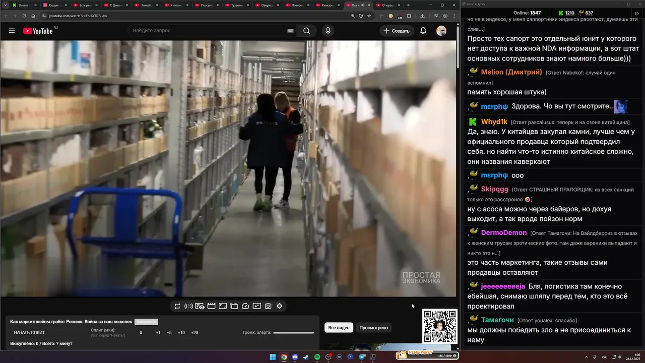Click the card-with-eye toolbar icon
The width and height of the screenshot is (645, 363).
[200, 306]
